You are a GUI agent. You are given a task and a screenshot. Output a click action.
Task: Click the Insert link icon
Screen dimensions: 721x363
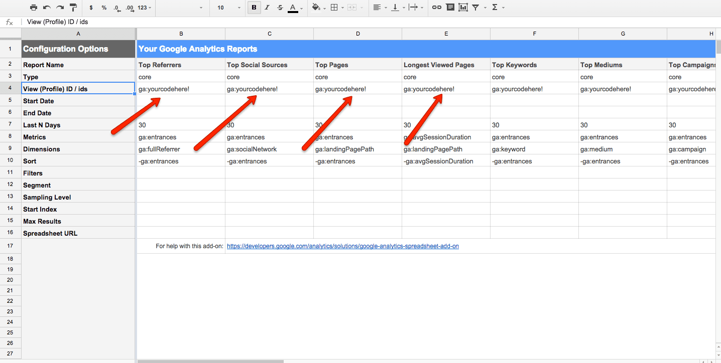pos(436,8)
